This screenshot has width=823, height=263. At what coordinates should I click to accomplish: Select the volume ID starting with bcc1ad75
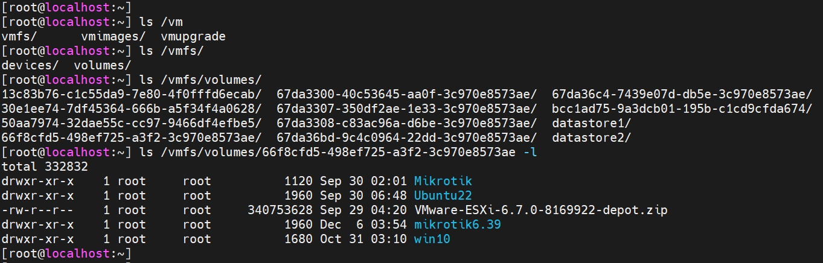682,109
